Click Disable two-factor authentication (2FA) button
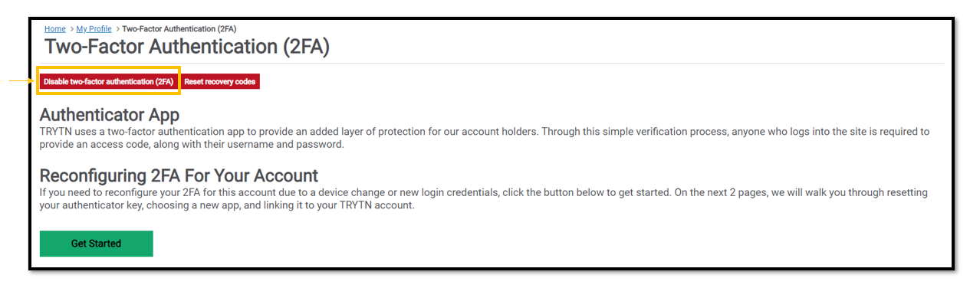The height and width of the screenshot is (288, 970). (108, 81)
